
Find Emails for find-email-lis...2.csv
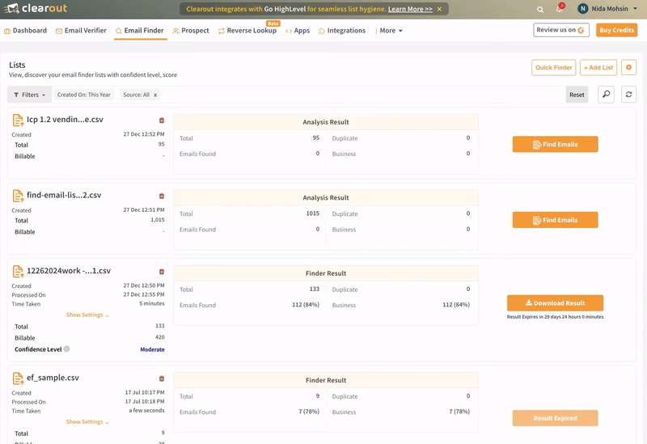pos(555,219)
